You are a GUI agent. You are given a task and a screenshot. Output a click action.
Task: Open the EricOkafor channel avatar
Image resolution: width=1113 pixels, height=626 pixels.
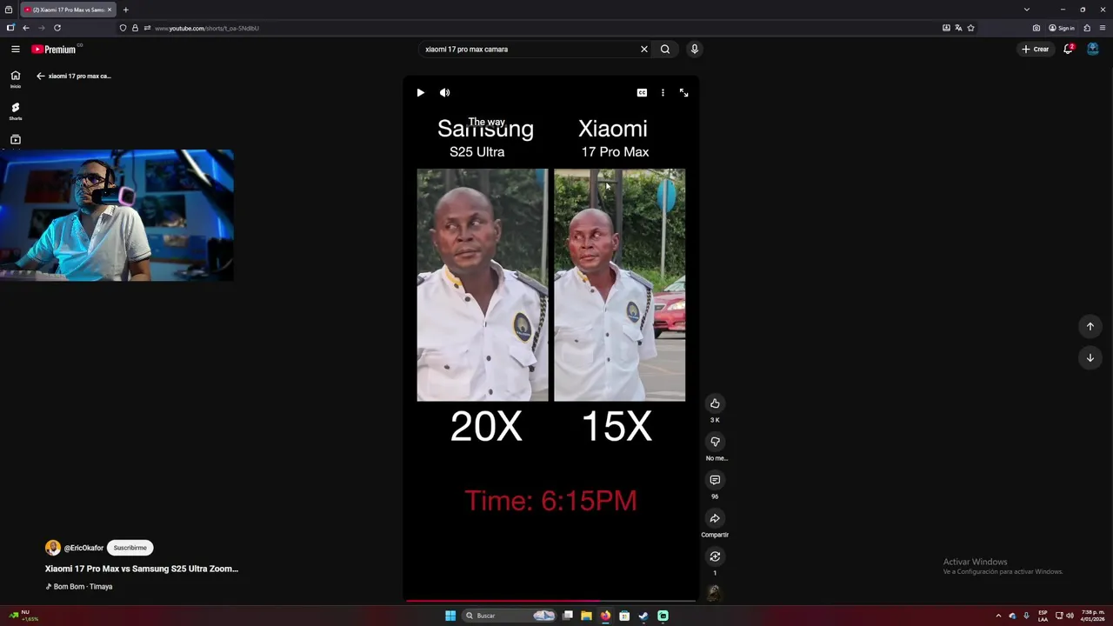[53, 548]
